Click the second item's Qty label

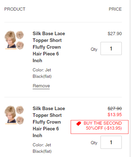(x=94, y=143)
